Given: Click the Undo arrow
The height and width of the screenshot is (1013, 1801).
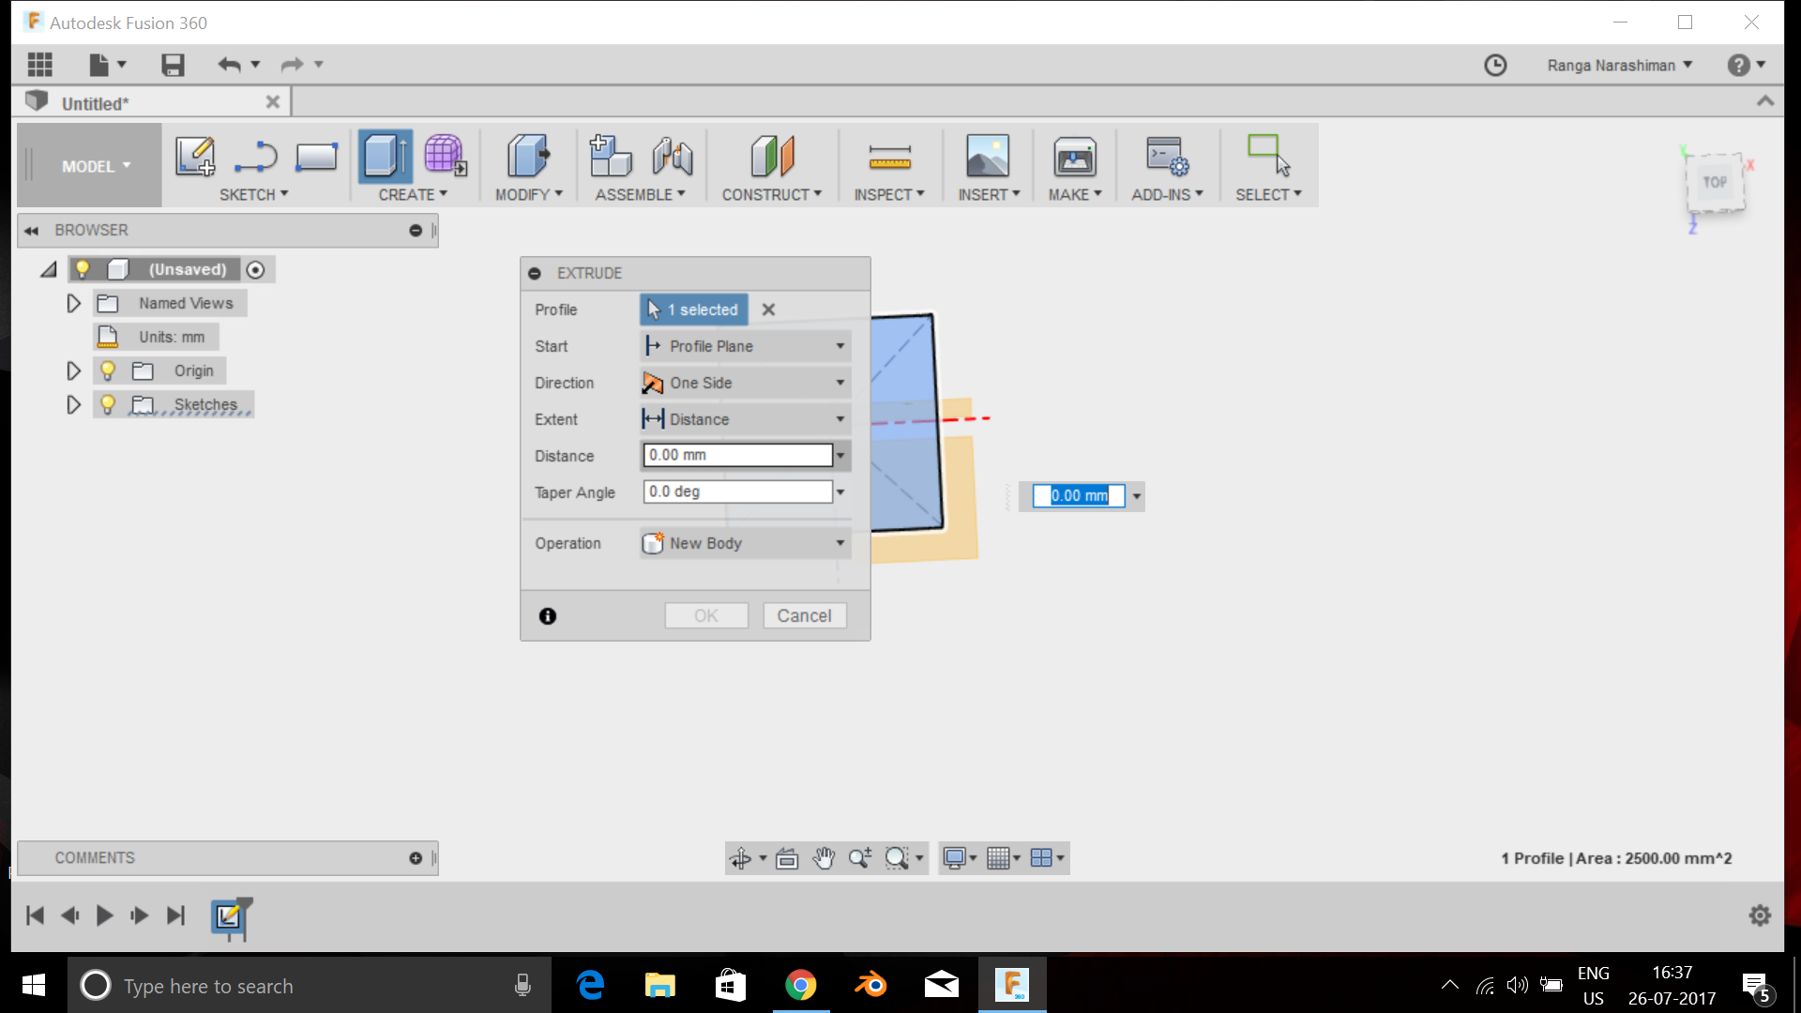Looking at the screenshot, I should [x=229, y=65].
